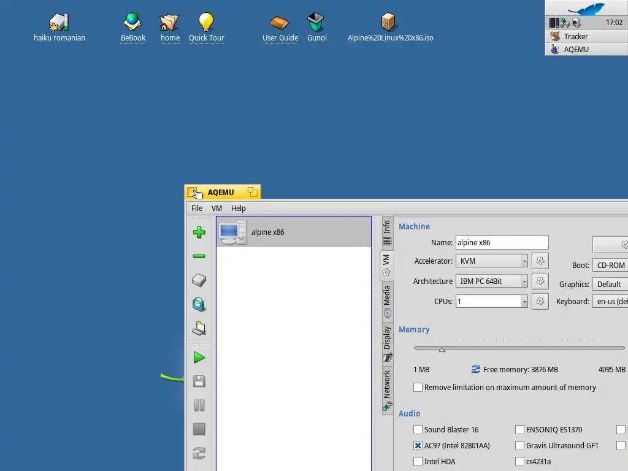628x471 pixels.
Task: Stop the virtual machine
Action: coord(199,429)
